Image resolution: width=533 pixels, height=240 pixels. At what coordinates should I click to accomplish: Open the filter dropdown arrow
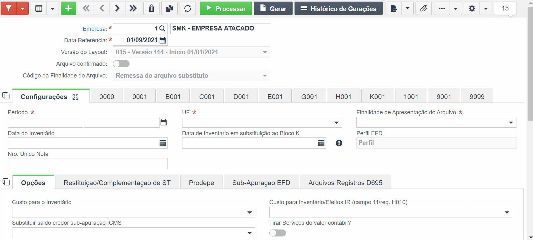coord(23,9)
